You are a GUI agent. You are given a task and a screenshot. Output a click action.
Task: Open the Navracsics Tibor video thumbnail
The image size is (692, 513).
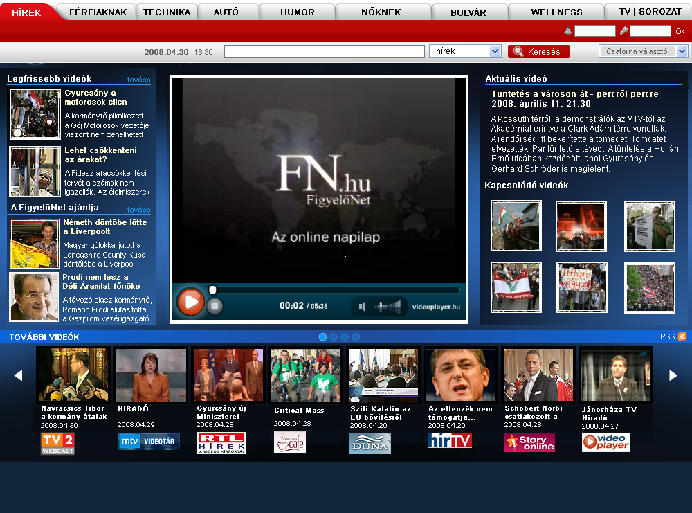point(73,375)
